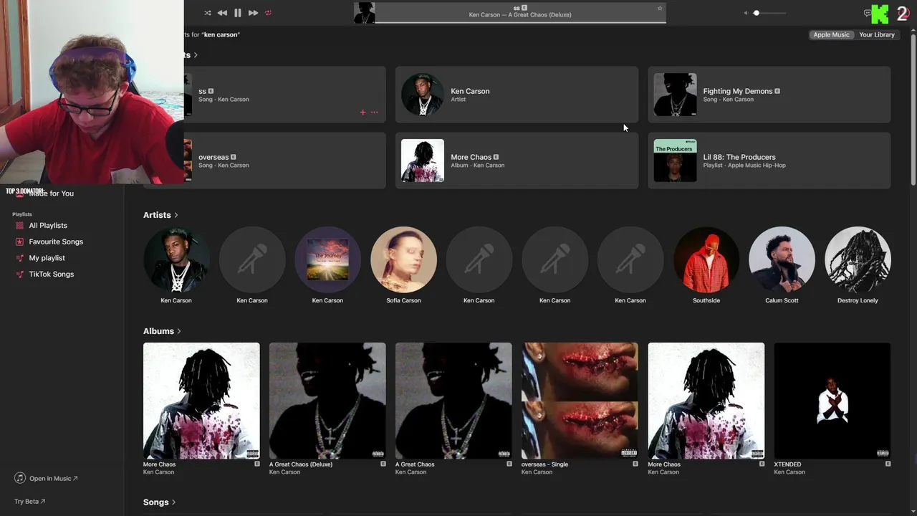Pause the current song
Screen dimensions: 917x516
pyautogui.click(x=238, y=13)
